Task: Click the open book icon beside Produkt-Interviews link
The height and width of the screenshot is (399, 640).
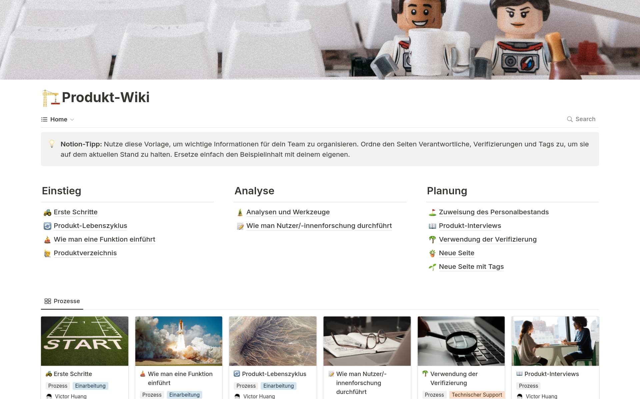Action: [x=432, y=226]
